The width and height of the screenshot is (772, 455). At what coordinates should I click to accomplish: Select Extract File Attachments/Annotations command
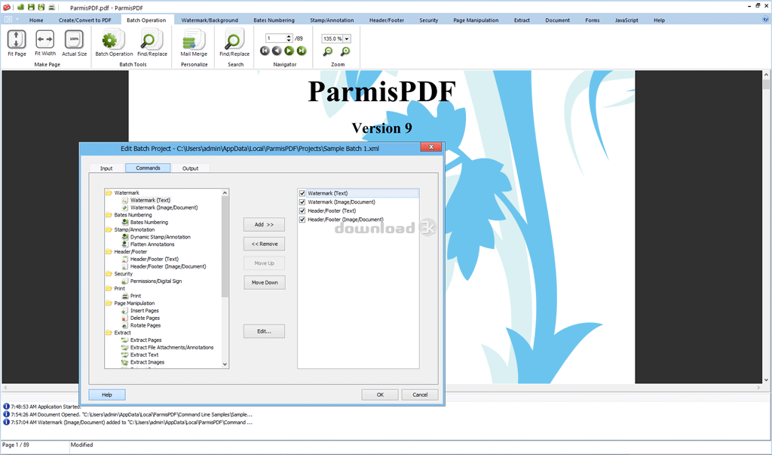(172, 348)
